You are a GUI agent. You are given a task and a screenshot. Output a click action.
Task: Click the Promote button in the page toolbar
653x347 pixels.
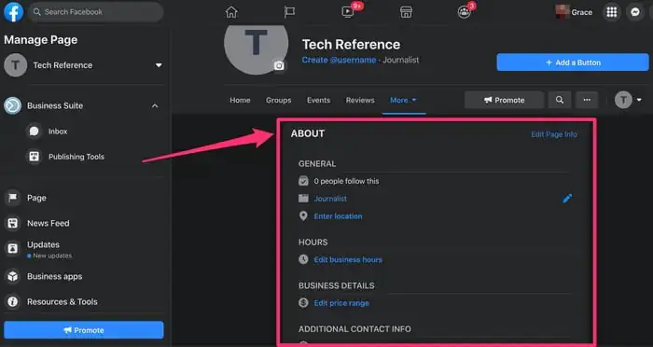click(504, 100)
